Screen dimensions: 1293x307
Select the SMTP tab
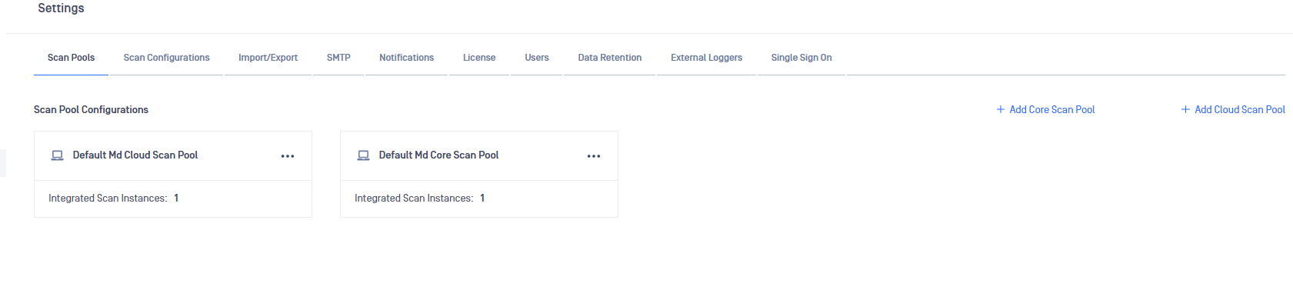pyautogui.click(x=338, y=58)
